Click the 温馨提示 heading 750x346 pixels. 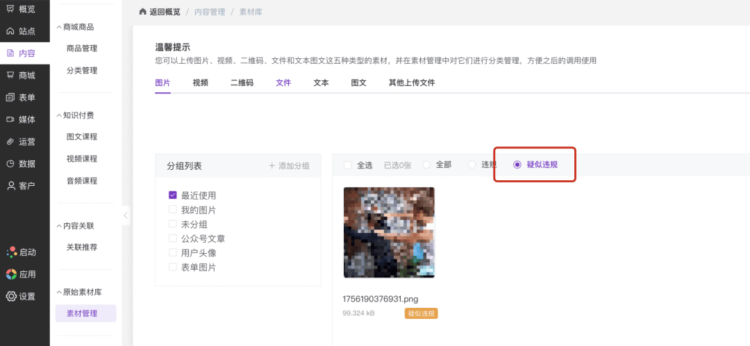173,47
